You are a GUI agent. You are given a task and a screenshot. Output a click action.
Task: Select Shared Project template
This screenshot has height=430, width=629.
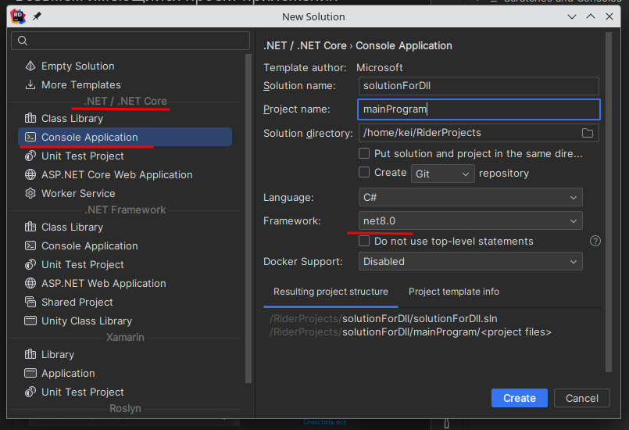[77, 303]
